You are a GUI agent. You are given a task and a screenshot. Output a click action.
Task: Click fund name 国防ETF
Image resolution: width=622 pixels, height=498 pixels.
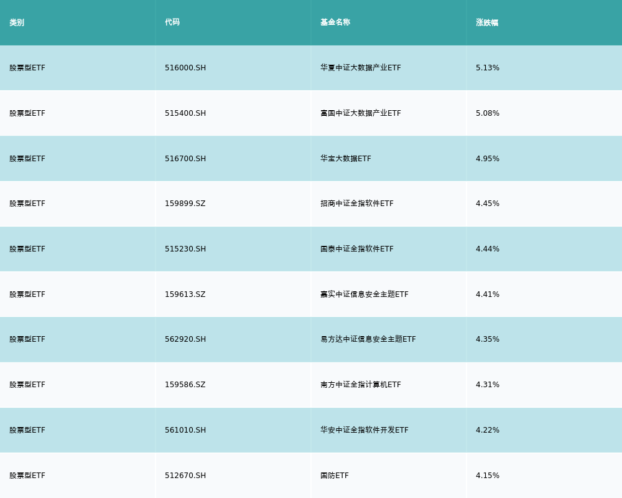click(x=335, y=476)
